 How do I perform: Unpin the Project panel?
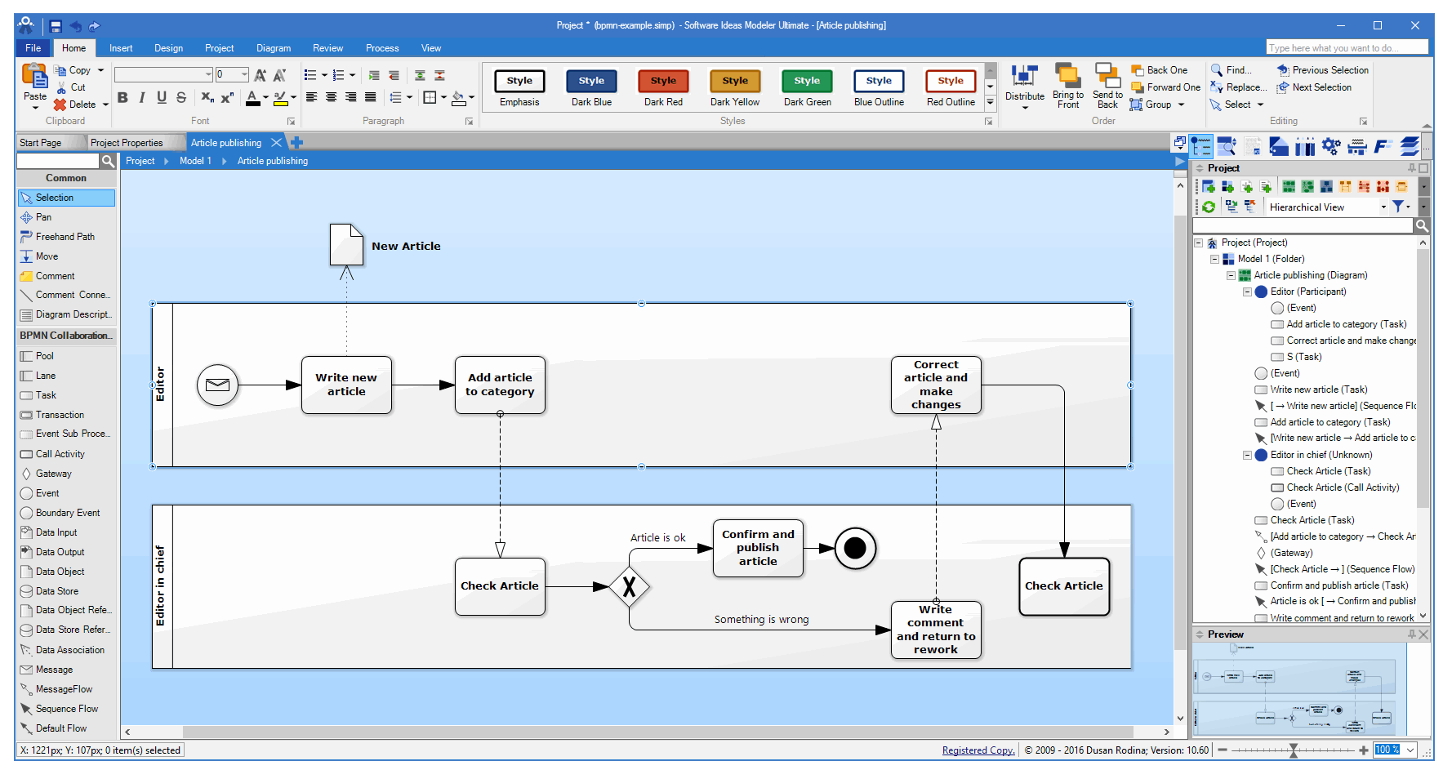tap(1413, 167)
